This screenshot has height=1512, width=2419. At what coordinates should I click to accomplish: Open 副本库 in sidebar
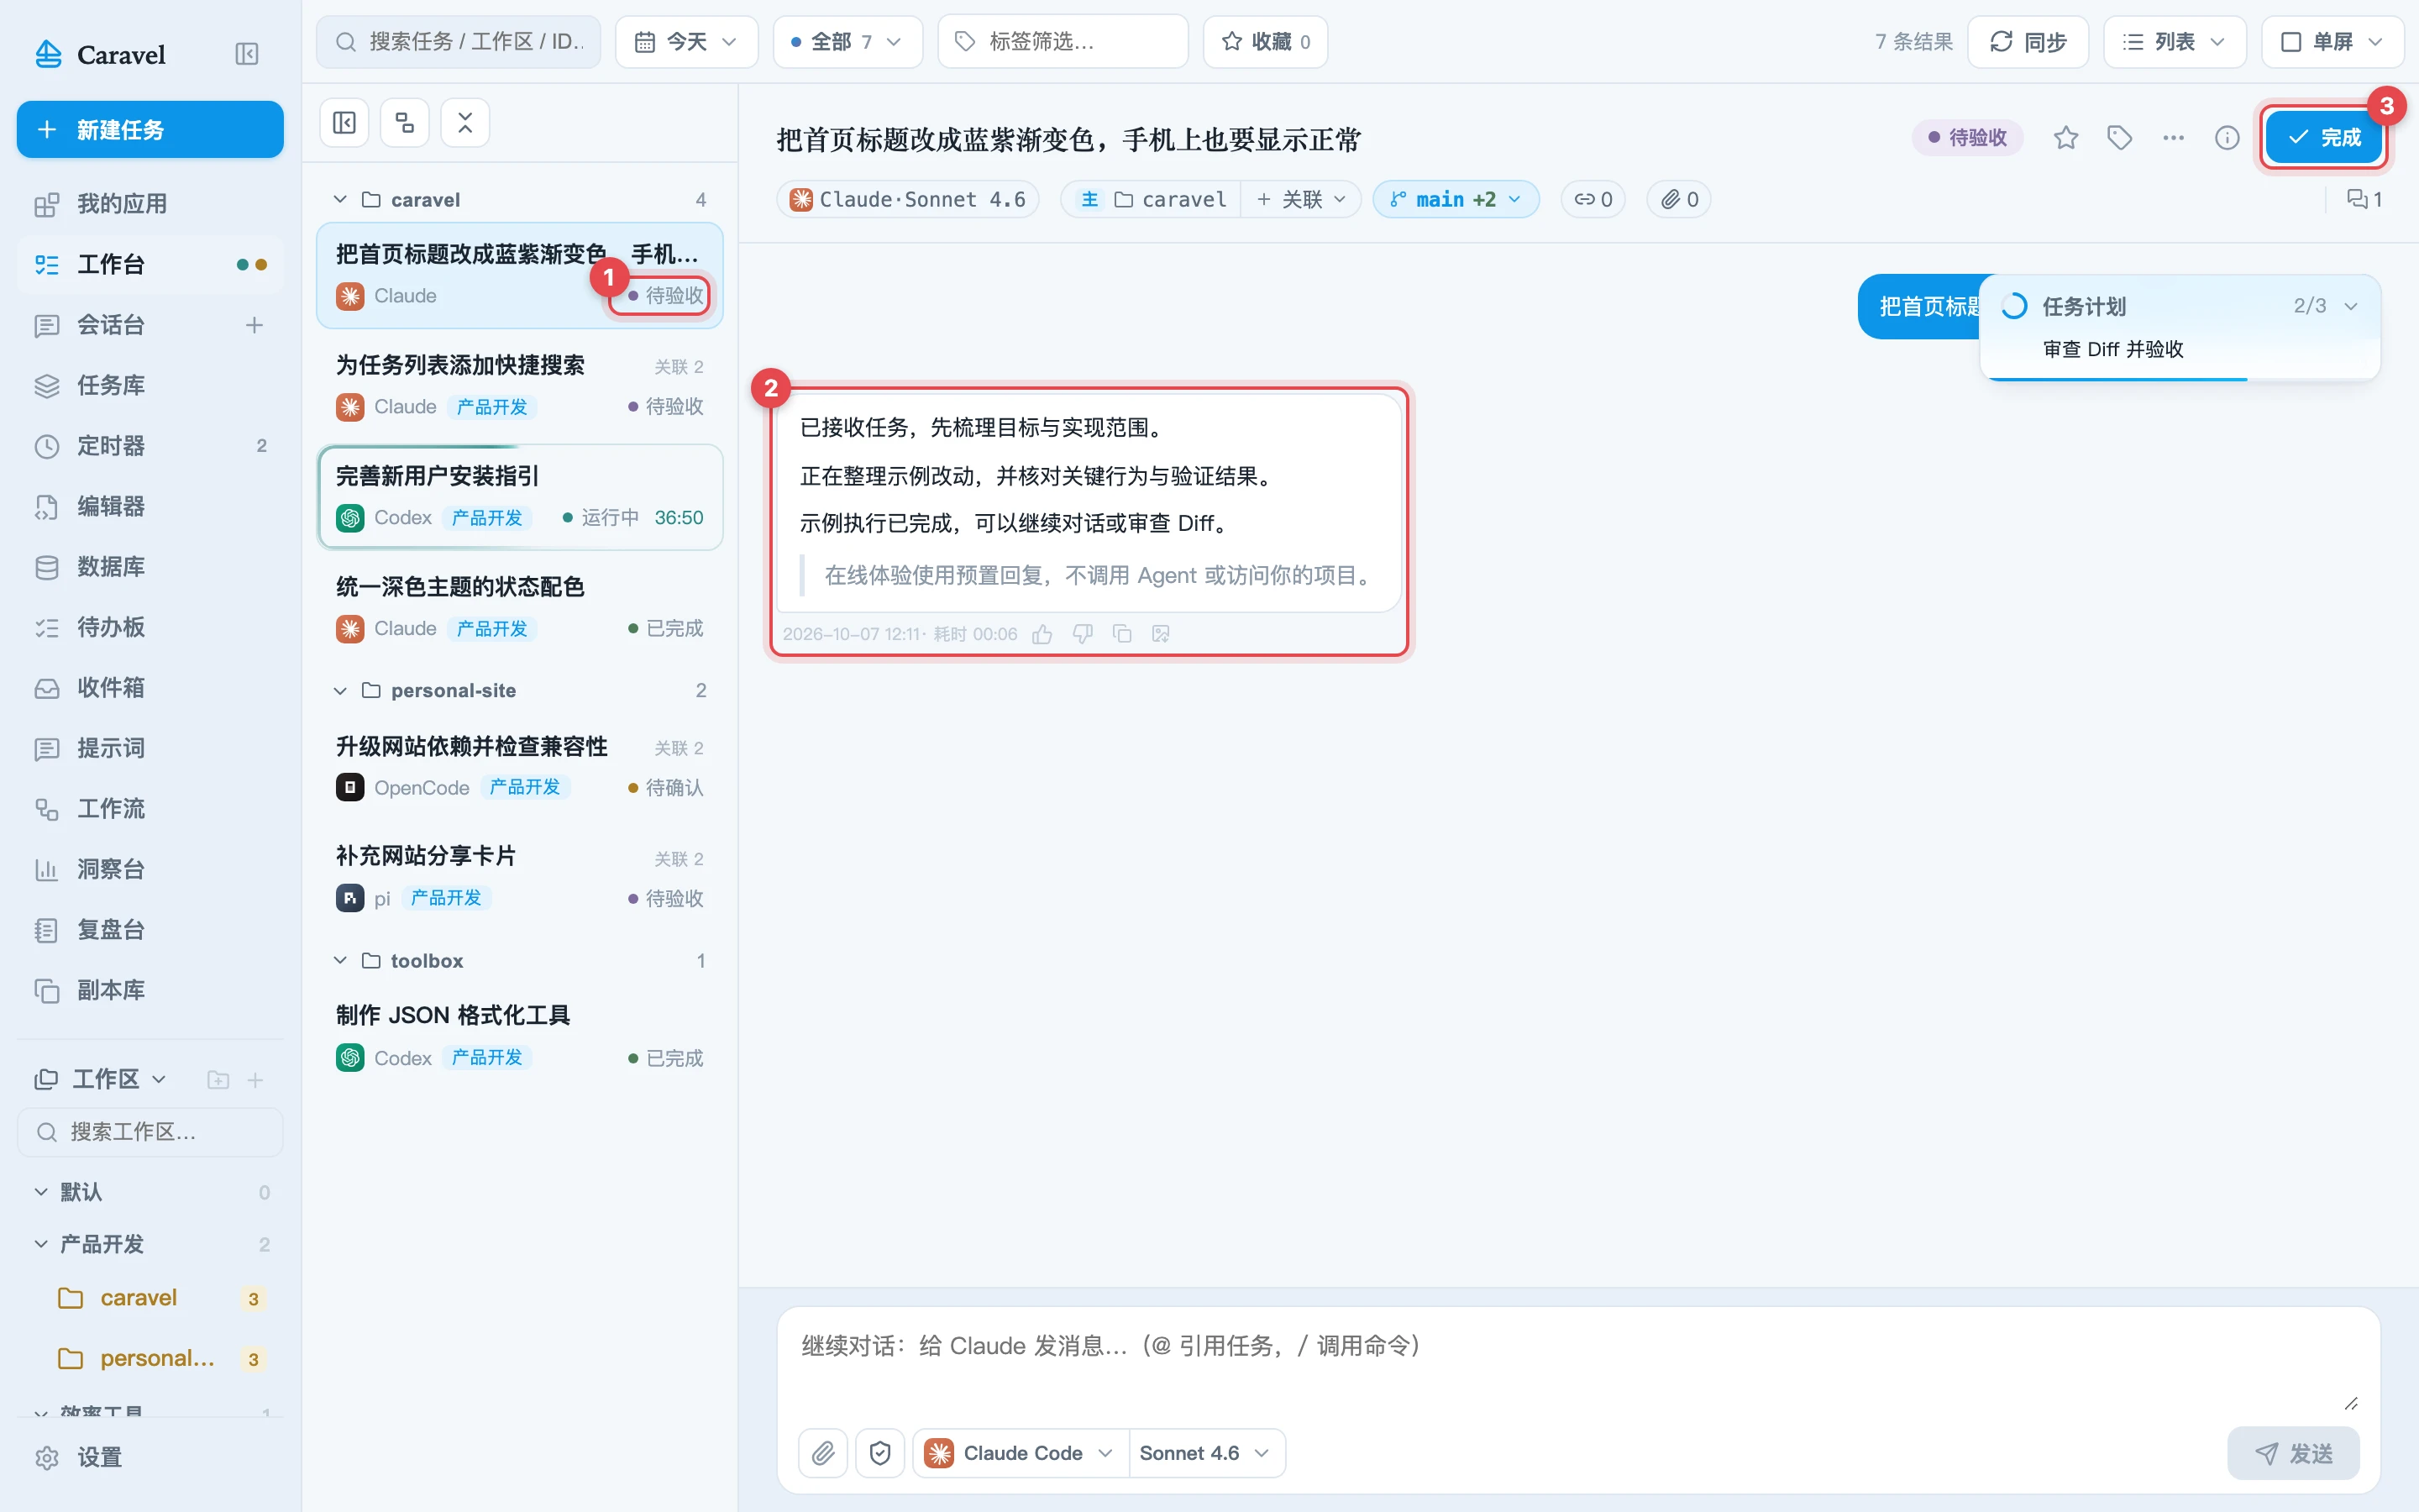150,990
